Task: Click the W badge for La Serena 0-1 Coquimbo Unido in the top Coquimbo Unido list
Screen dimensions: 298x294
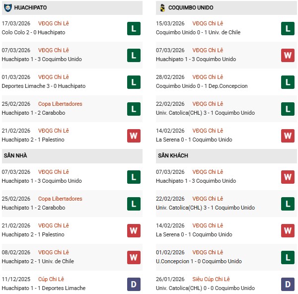Action: point(288,136)
